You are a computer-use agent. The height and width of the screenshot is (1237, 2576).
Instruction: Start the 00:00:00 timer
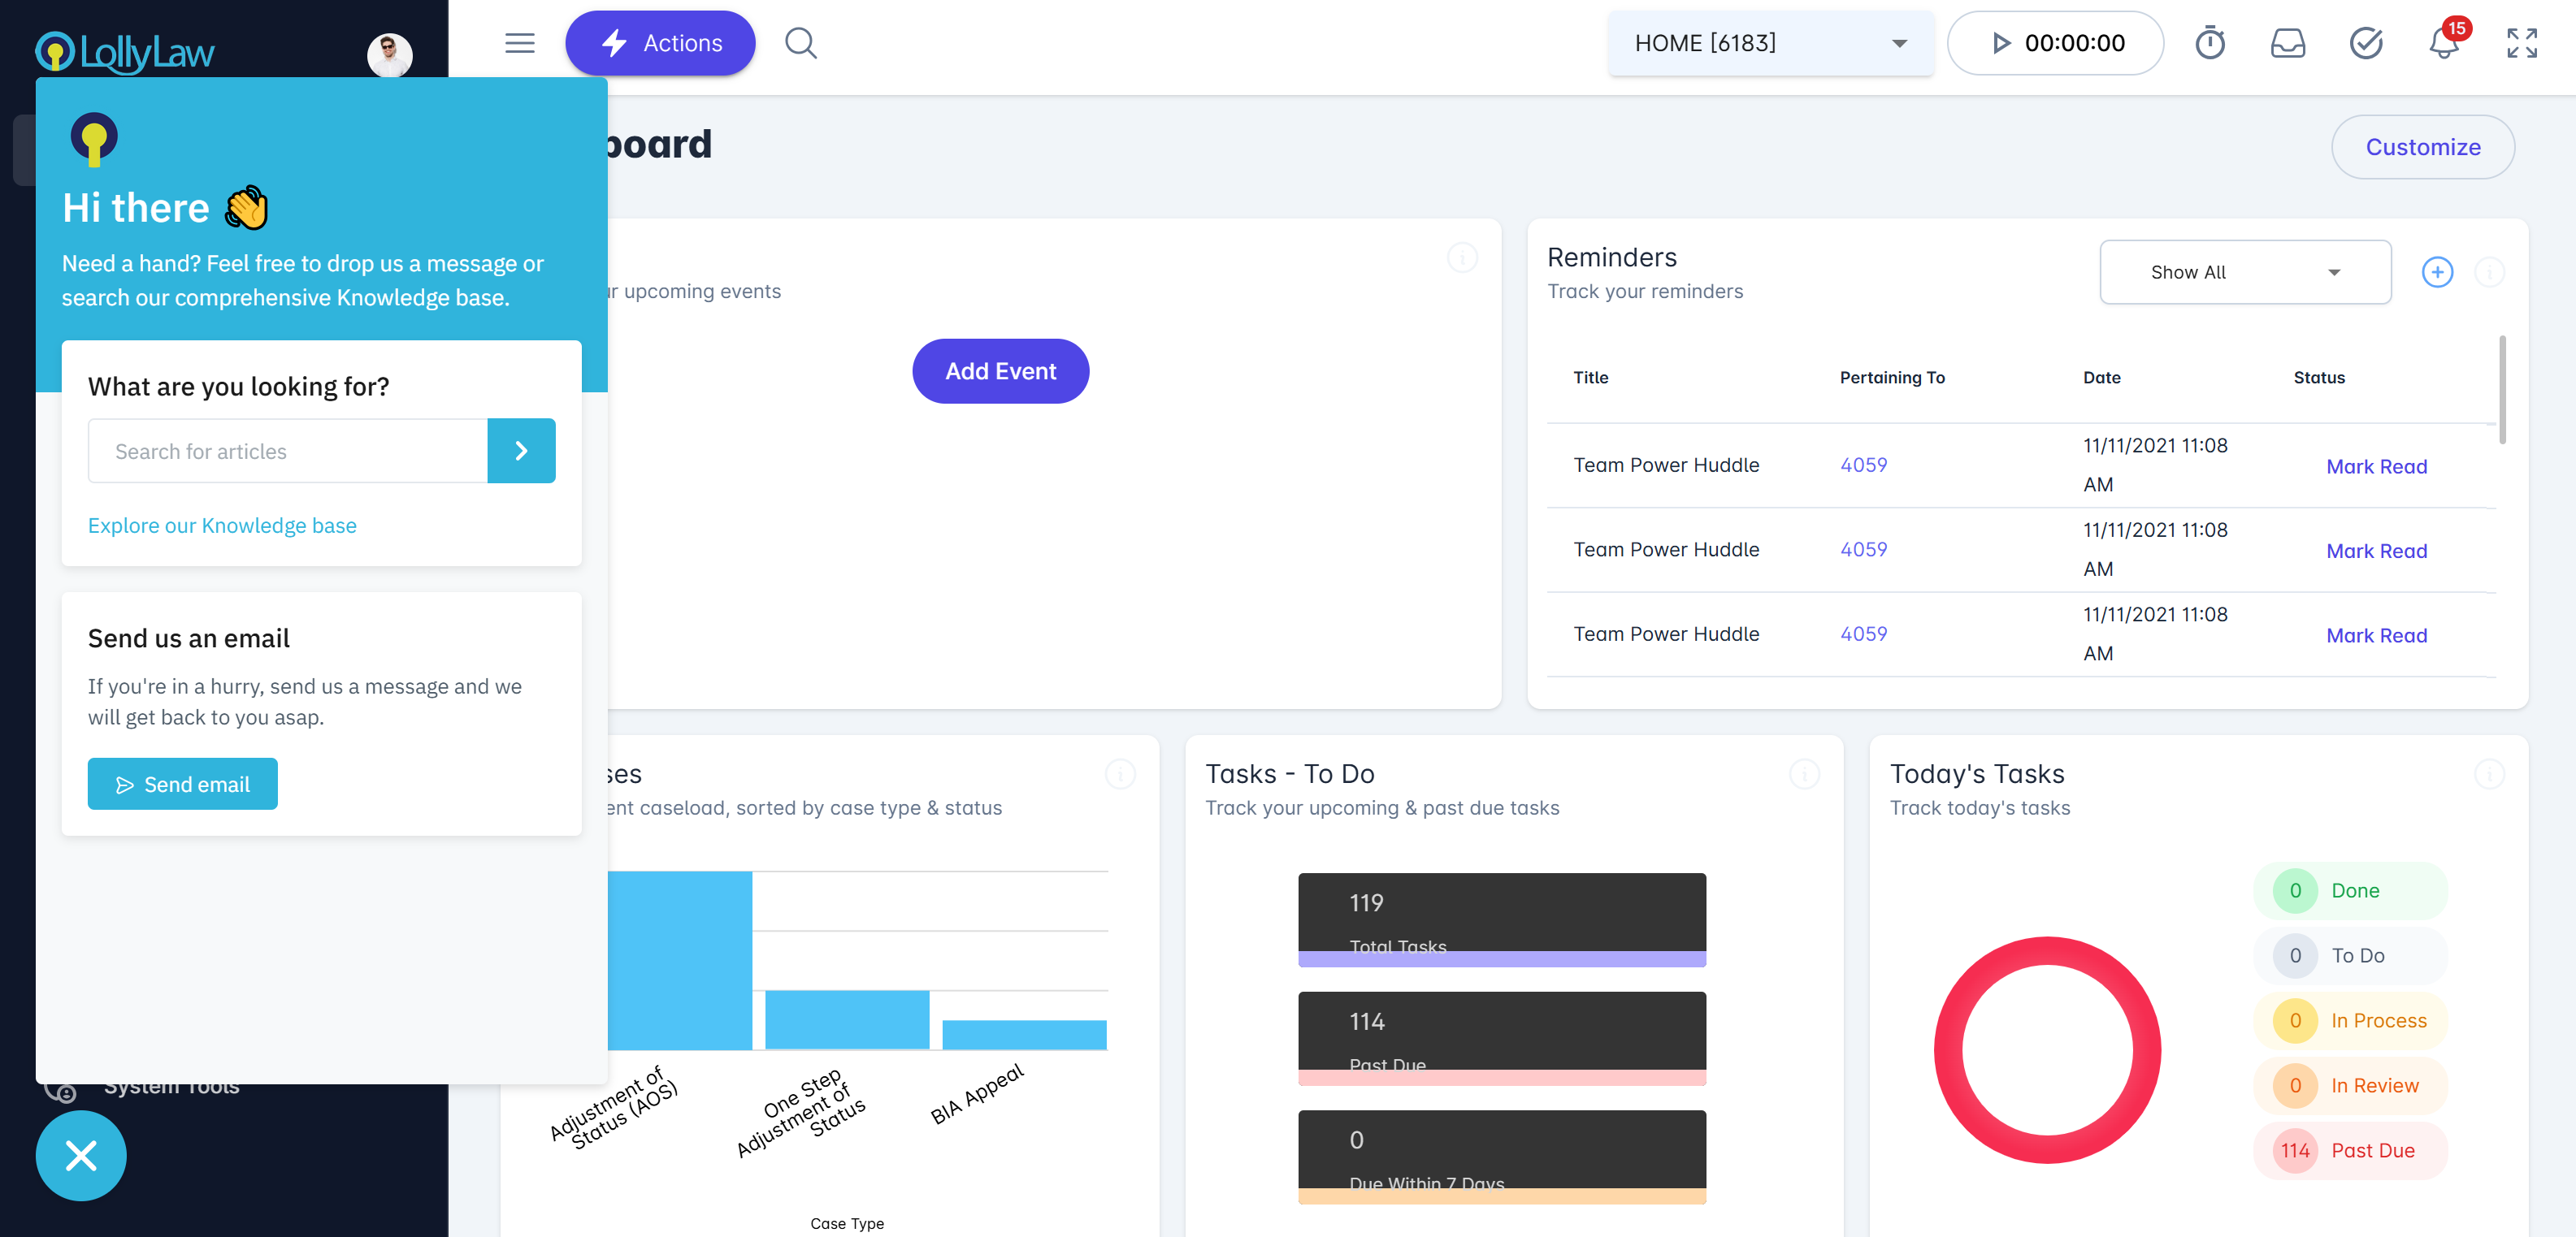coord(2001,43)
